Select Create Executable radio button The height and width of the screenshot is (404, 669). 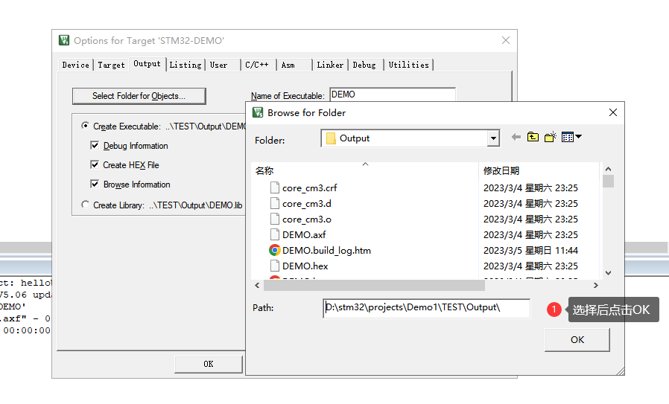tap(86, 126)
